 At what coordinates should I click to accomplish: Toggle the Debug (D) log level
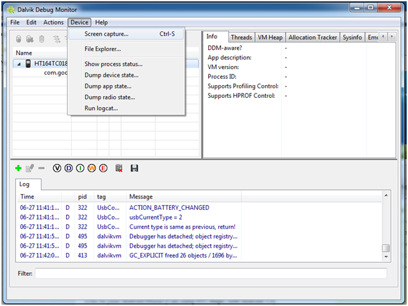coord(69,168)
